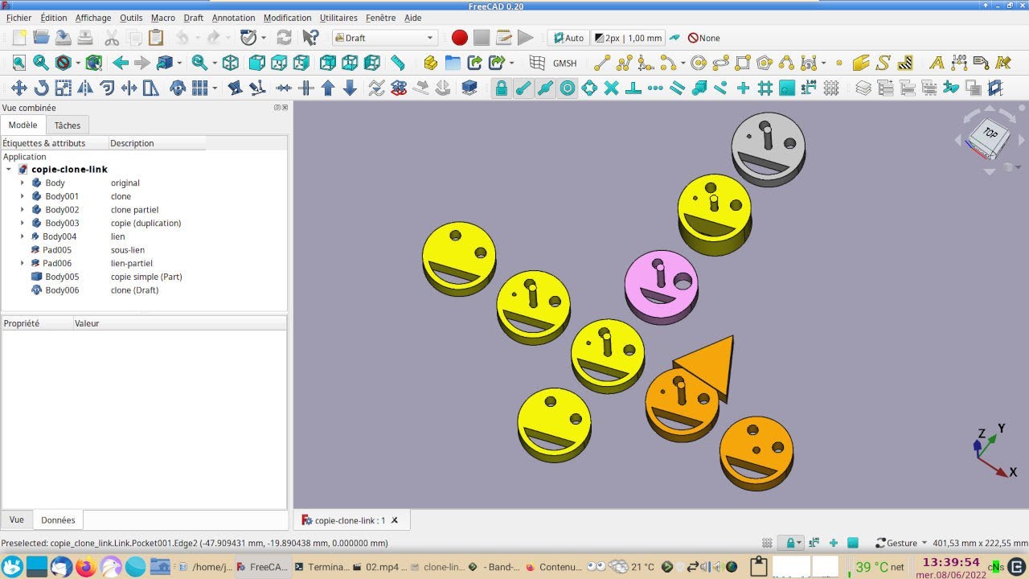Click the Draft Line tool

(x=602, y=63)
